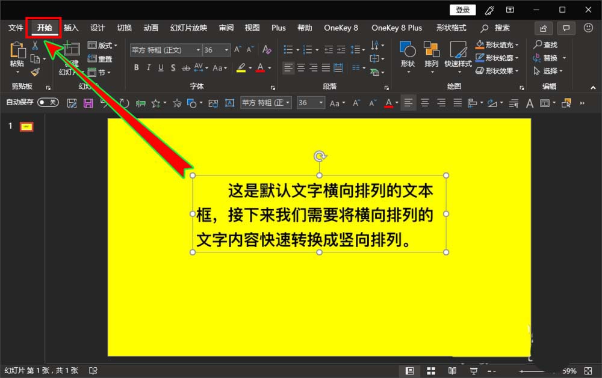The height and width of the screenshot is (378, 602).
Task: Open the 幻灯片放映 ribbon tab
Action: (x=188, y=28)
